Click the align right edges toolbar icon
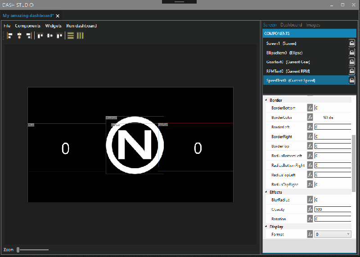This screenshot has height=257, width=360. [29, 36]
